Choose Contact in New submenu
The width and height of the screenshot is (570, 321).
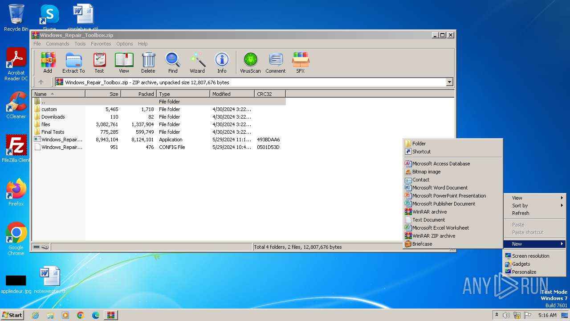pos(452,180)
